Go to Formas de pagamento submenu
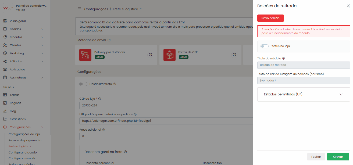This screenshot has height=165, width=353. 25,140
